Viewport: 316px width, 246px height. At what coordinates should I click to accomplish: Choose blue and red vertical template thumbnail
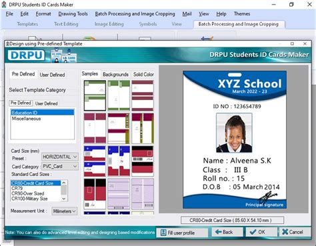pyautogui.click(x=119, y=161)
